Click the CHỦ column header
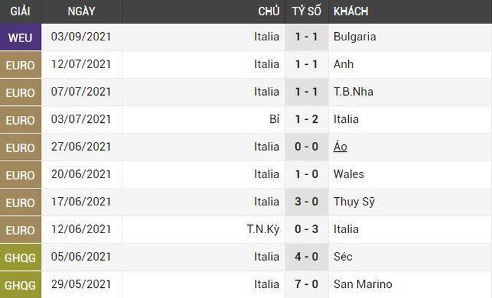 269,11
